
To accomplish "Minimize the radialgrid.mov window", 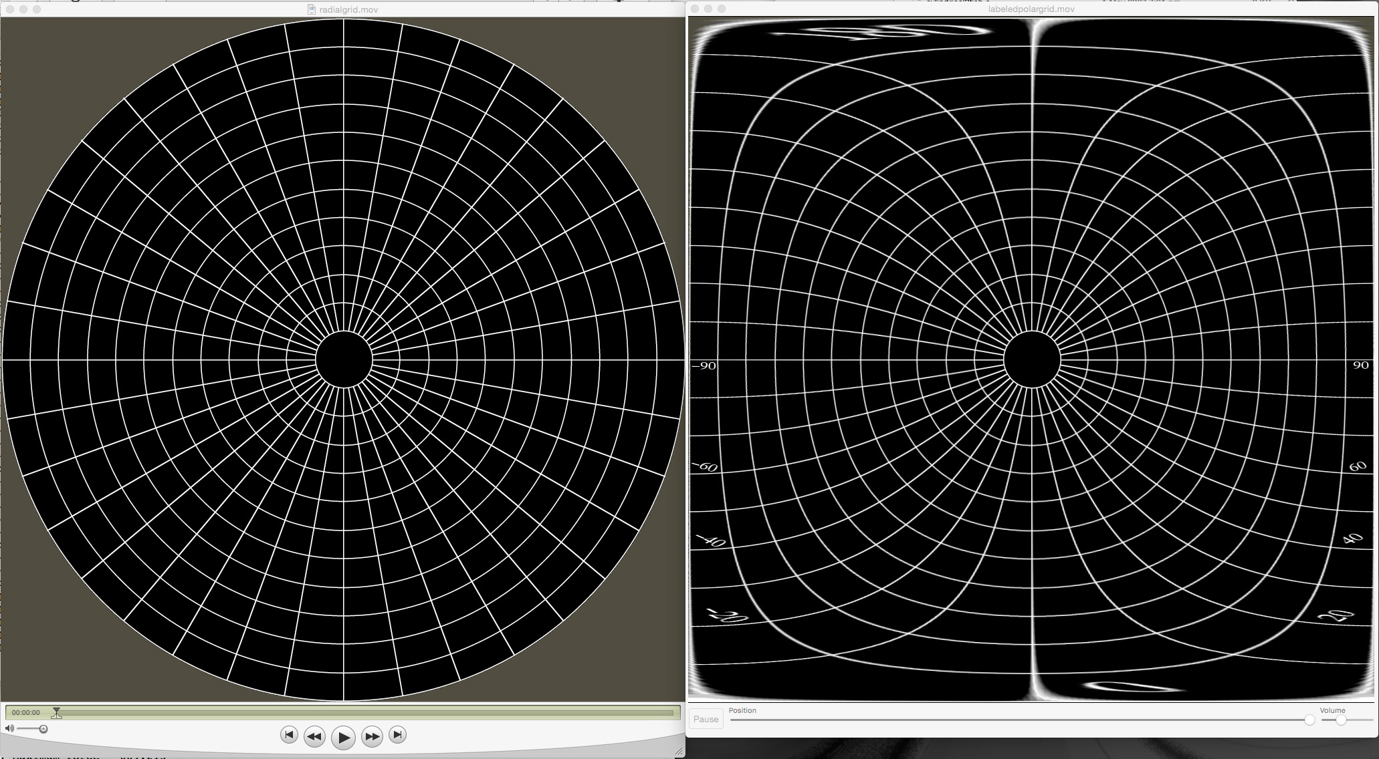I will [23, 9].
